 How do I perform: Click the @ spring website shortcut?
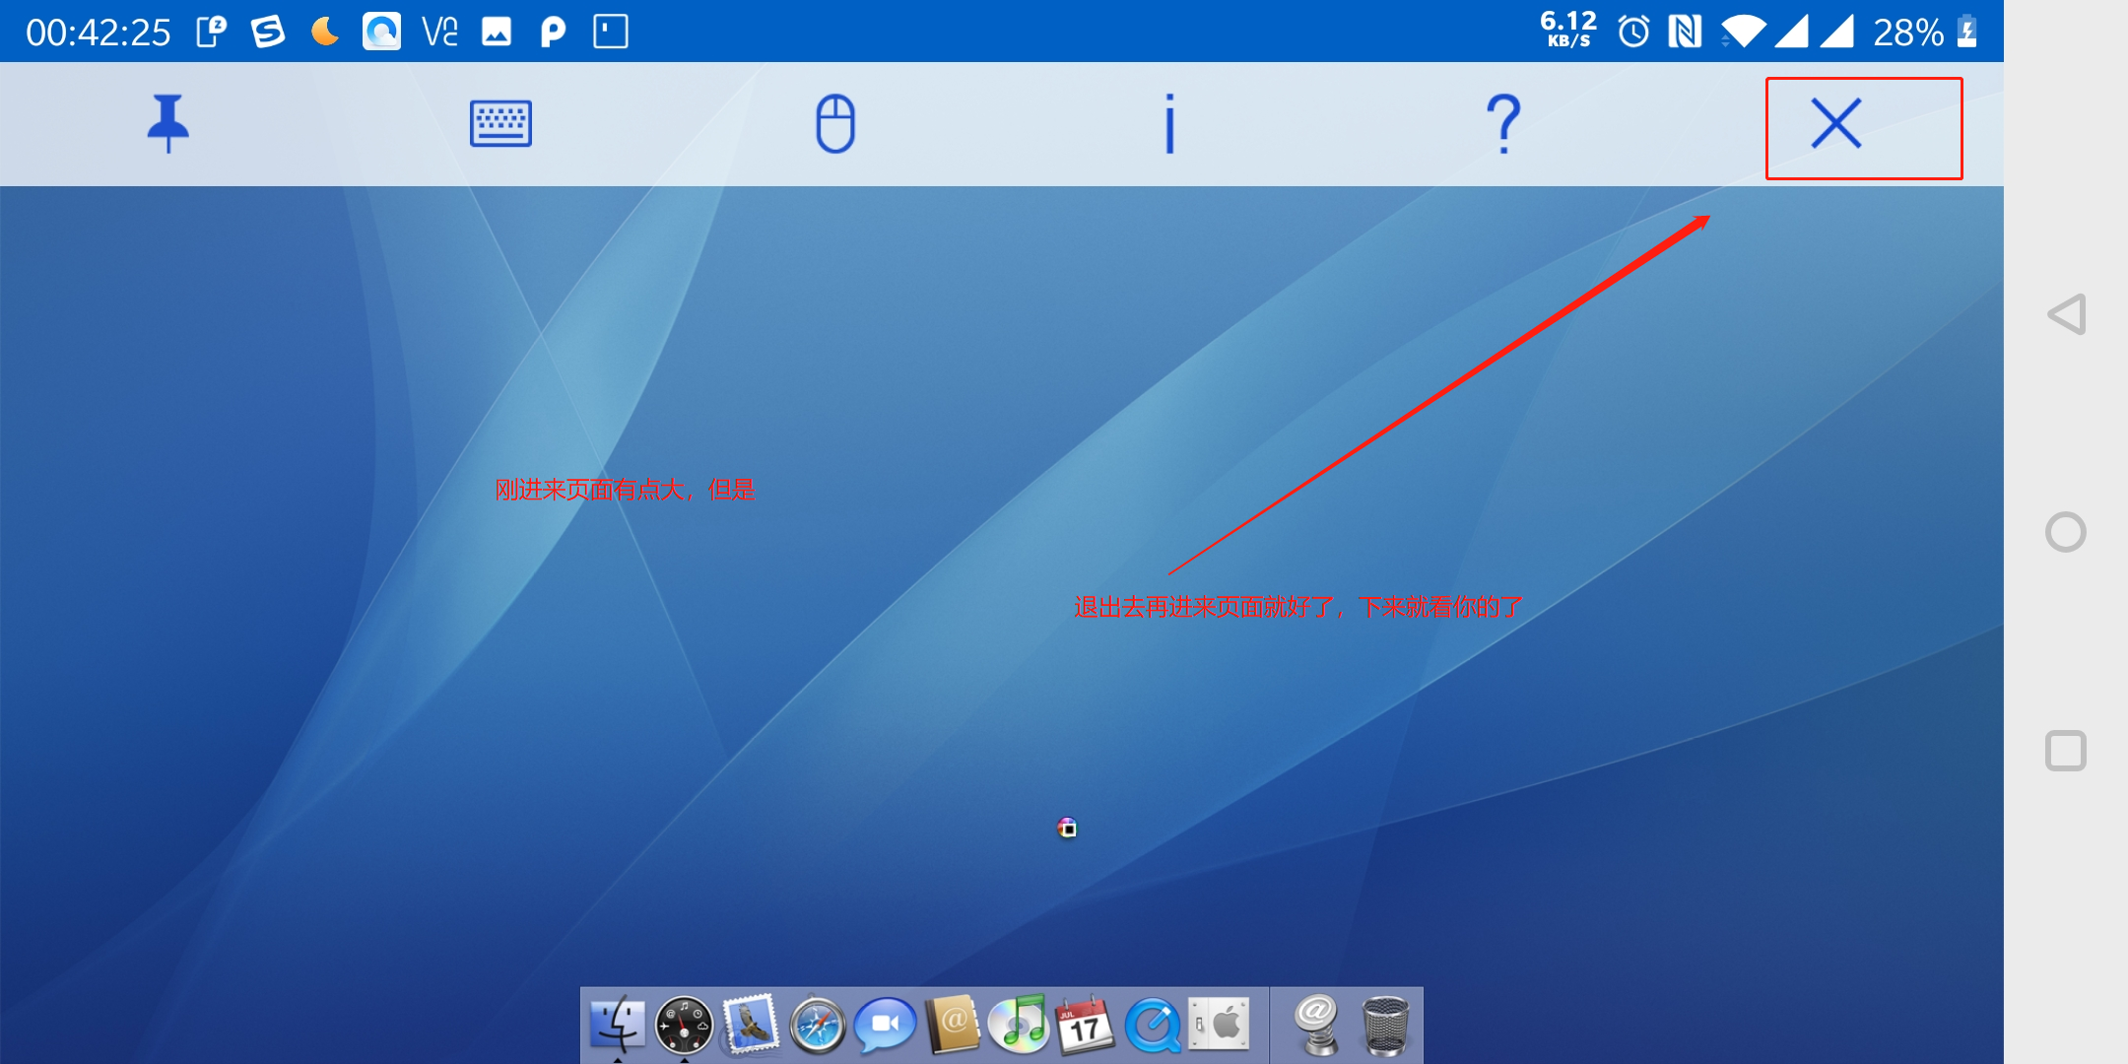coord(1317,1025)
